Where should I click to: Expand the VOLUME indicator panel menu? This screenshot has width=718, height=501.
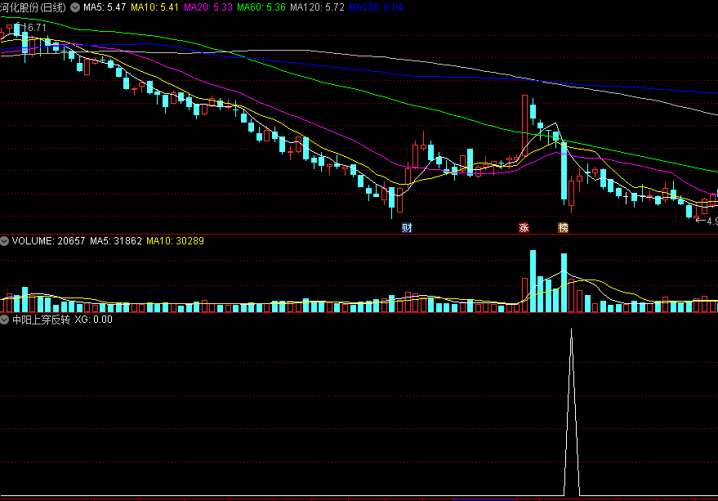tap(5, 241)
